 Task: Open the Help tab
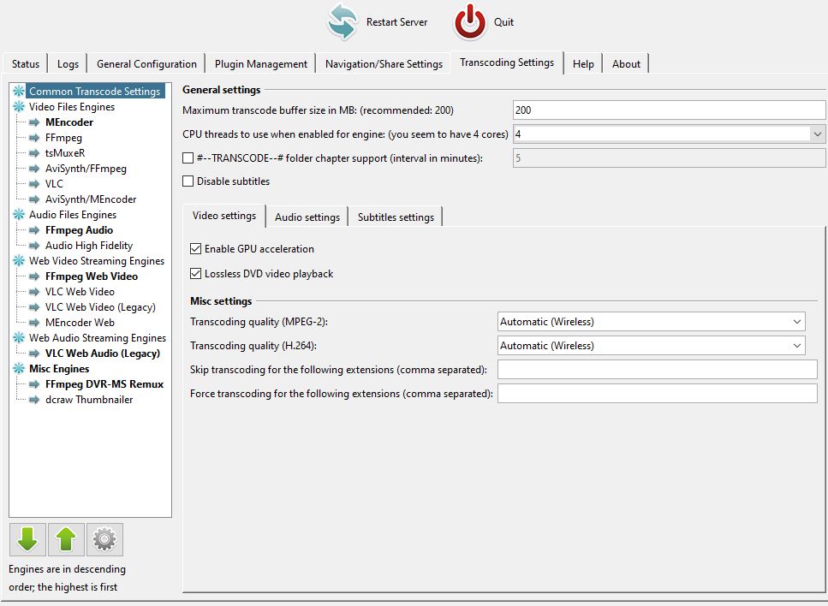point(583,64)
